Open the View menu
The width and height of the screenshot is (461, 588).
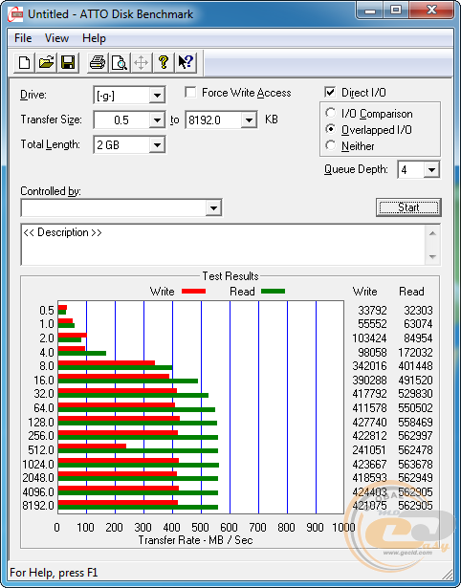coord(56,38)
